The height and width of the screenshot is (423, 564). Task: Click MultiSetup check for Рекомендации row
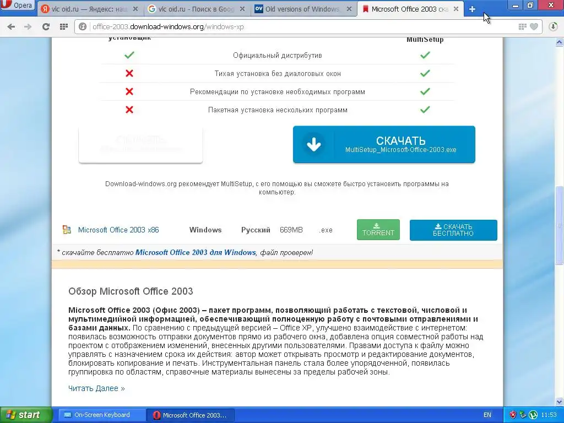tap(425, 91)
